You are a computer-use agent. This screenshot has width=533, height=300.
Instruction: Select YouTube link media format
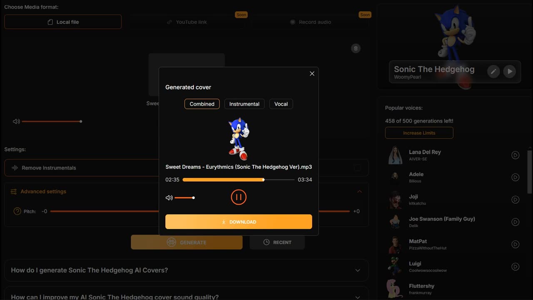click(187, 22)
